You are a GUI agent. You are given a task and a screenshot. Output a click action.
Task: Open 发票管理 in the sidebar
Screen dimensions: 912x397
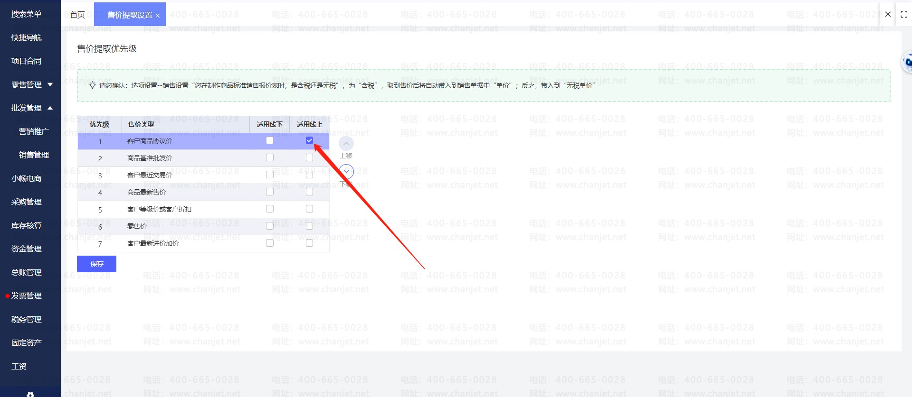tap(27, 296)
